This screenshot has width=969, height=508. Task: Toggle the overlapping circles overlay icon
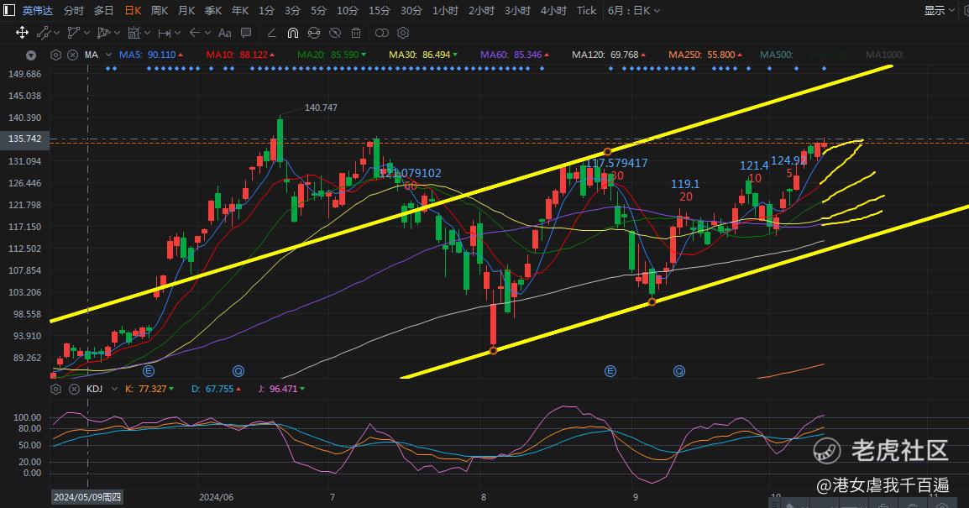(x=382, y=33)
